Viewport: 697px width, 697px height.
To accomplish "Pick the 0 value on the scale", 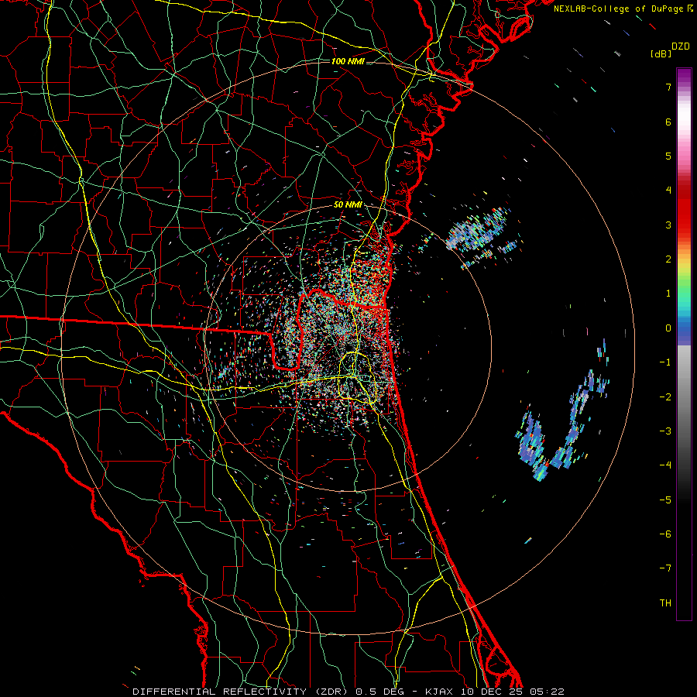I will 668,328.
